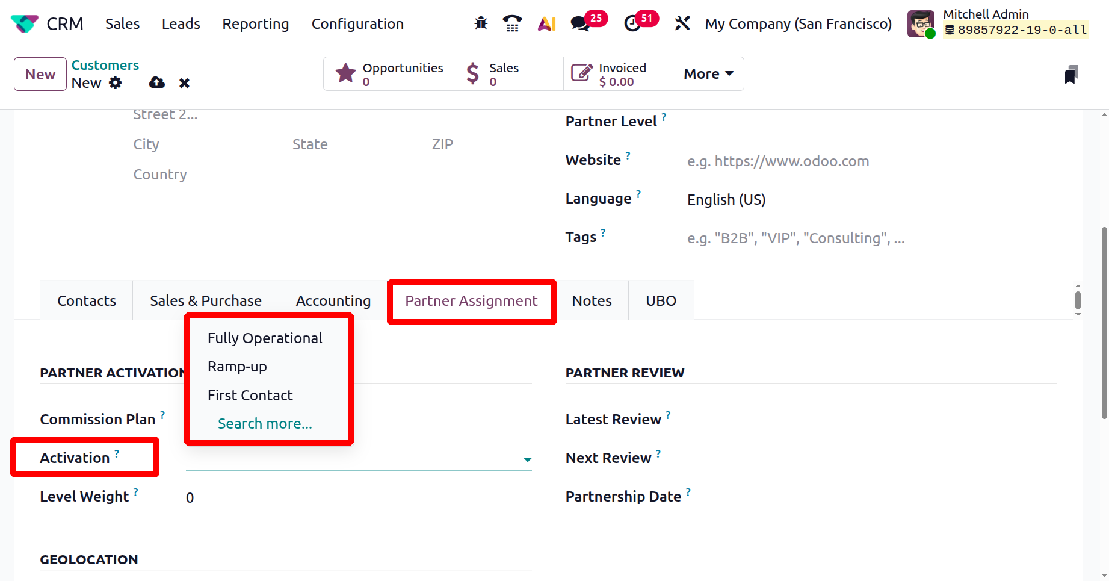The image size is (1109, 581).
Task: Click the wrench and screwdriver tools icon
Action: click(682, 23)
